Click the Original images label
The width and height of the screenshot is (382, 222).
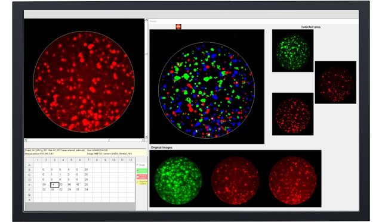(162, 148)
